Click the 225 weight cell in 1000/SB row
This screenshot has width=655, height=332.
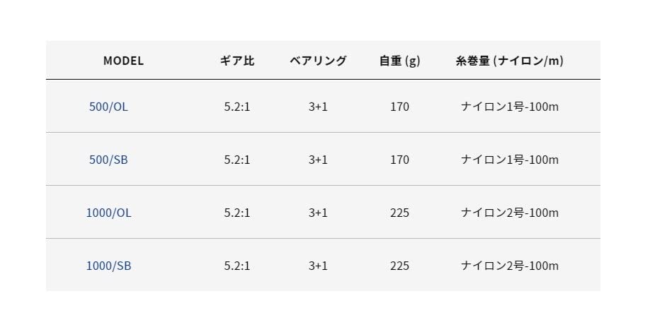point(399,266)
